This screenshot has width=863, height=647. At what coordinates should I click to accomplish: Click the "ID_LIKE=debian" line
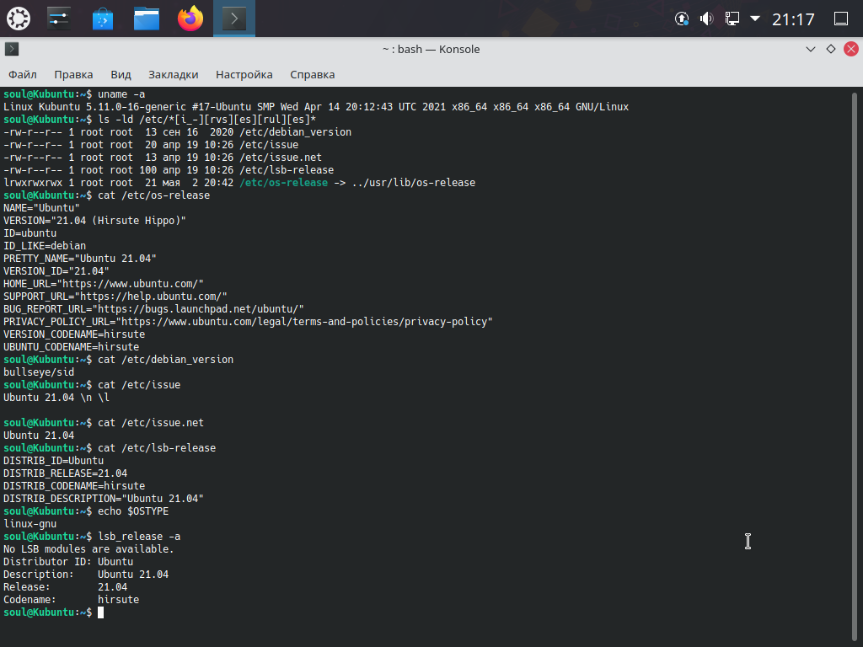[45, 246]
